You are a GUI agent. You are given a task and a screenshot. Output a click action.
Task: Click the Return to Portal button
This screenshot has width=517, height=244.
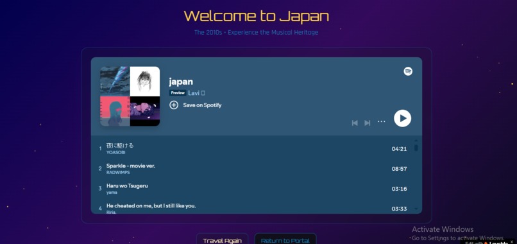pos(285,240)
